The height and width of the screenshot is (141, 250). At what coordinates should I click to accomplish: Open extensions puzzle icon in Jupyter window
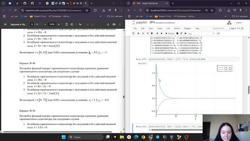(x=220, y=10)
